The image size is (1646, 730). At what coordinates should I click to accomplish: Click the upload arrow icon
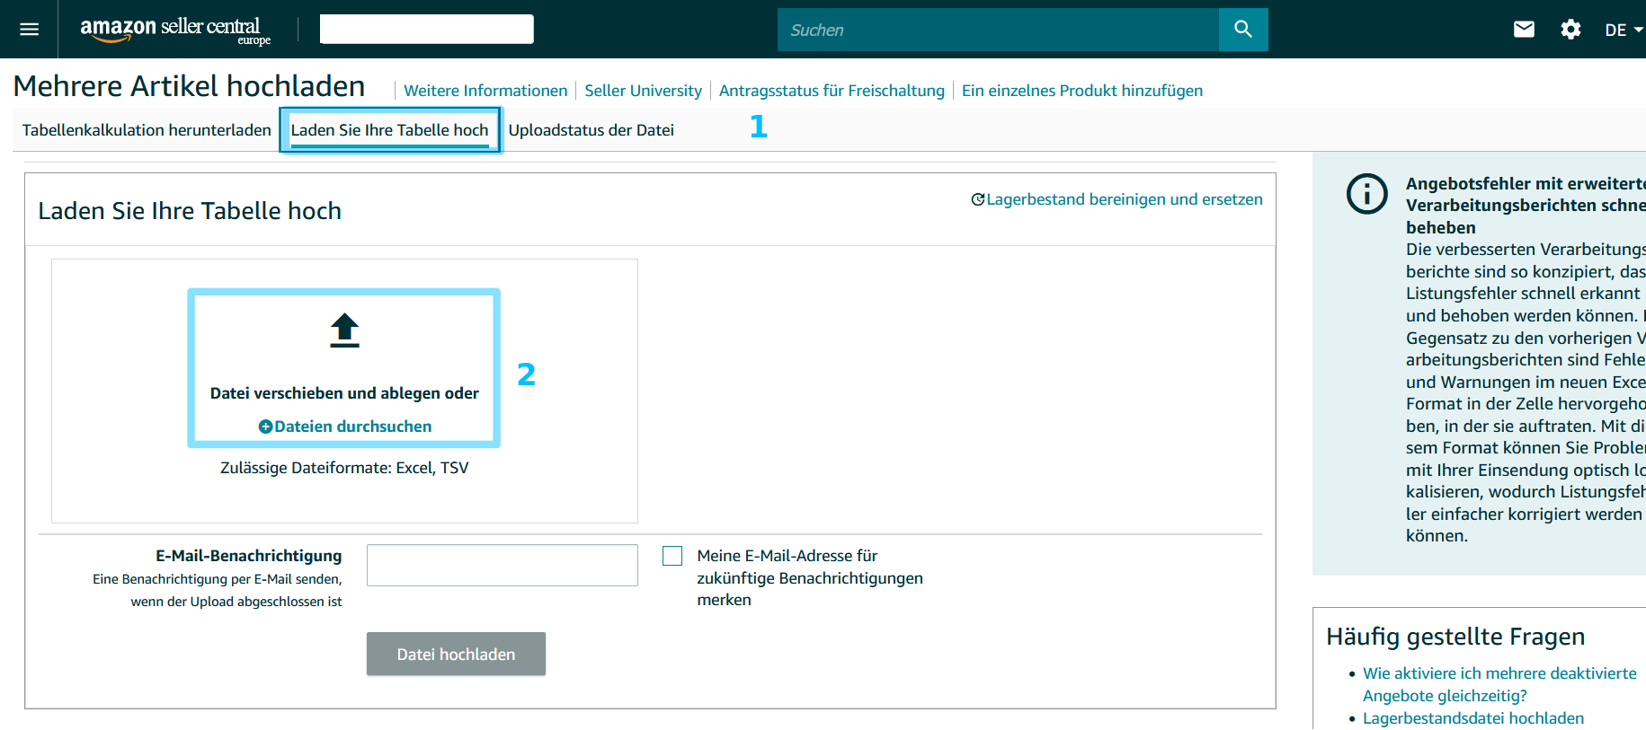(344, 330)
